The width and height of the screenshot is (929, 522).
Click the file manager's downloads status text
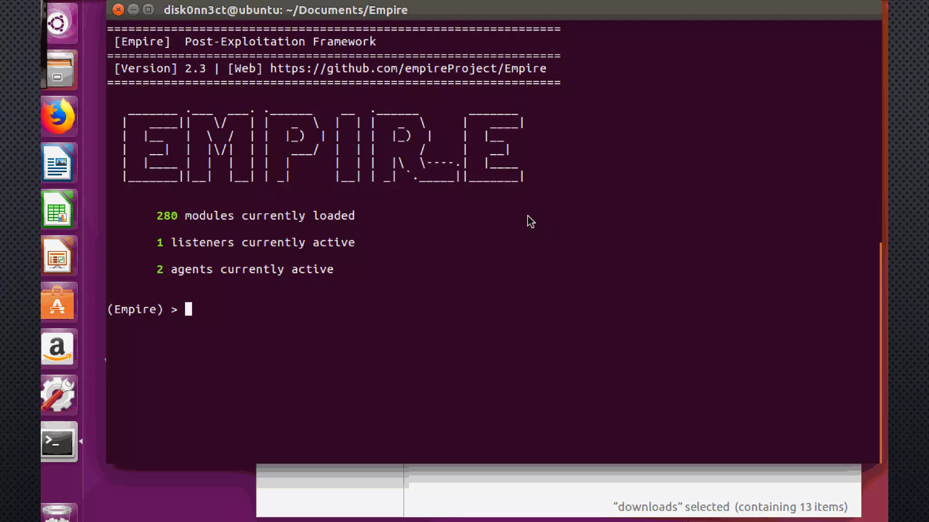pos(730,507)
